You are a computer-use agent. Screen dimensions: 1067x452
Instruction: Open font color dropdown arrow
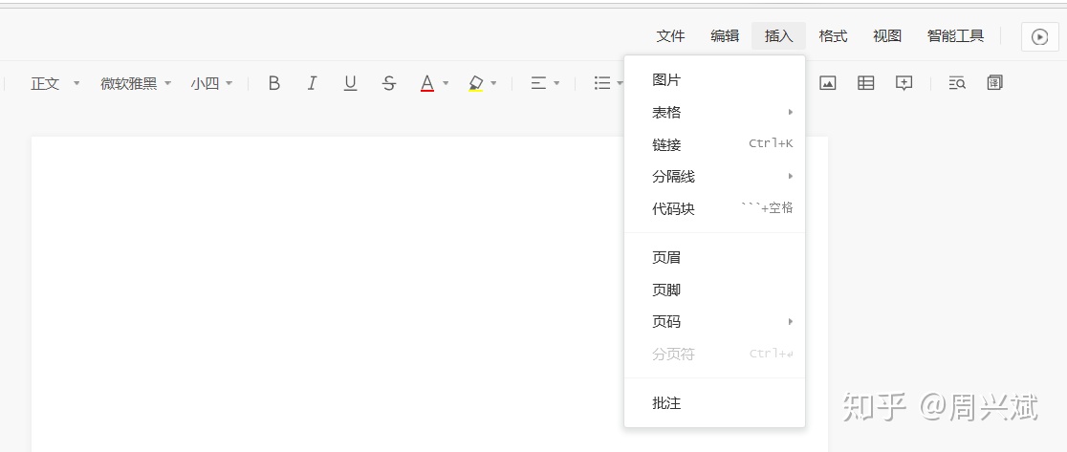(x=446, y=83)
